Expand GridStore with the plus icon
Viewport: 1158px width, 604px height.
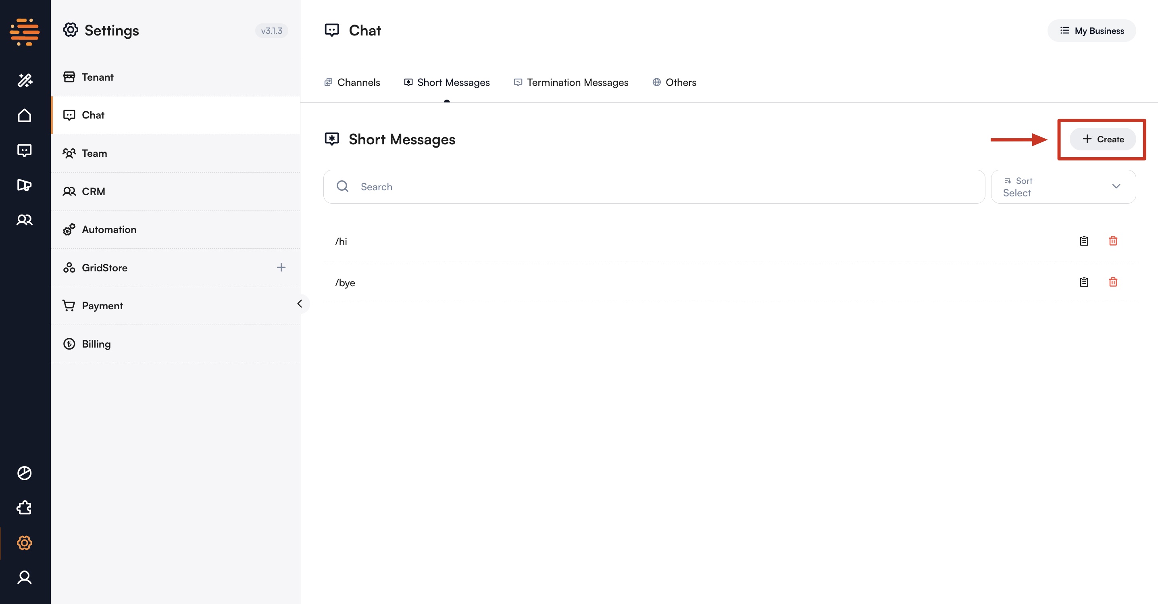pyautogui.click(x=281, y=267)
